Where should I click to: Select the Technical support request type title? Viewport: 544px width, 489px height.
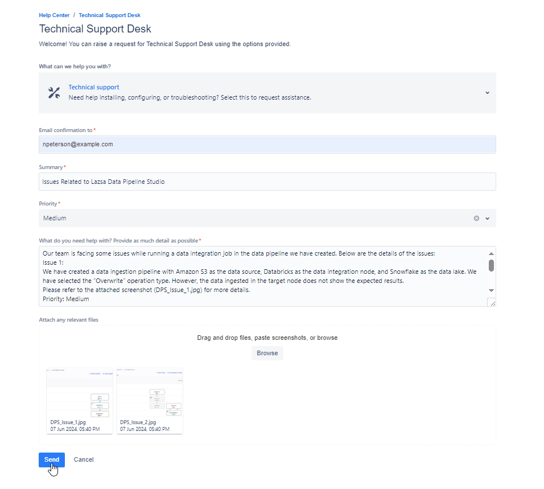94,87
